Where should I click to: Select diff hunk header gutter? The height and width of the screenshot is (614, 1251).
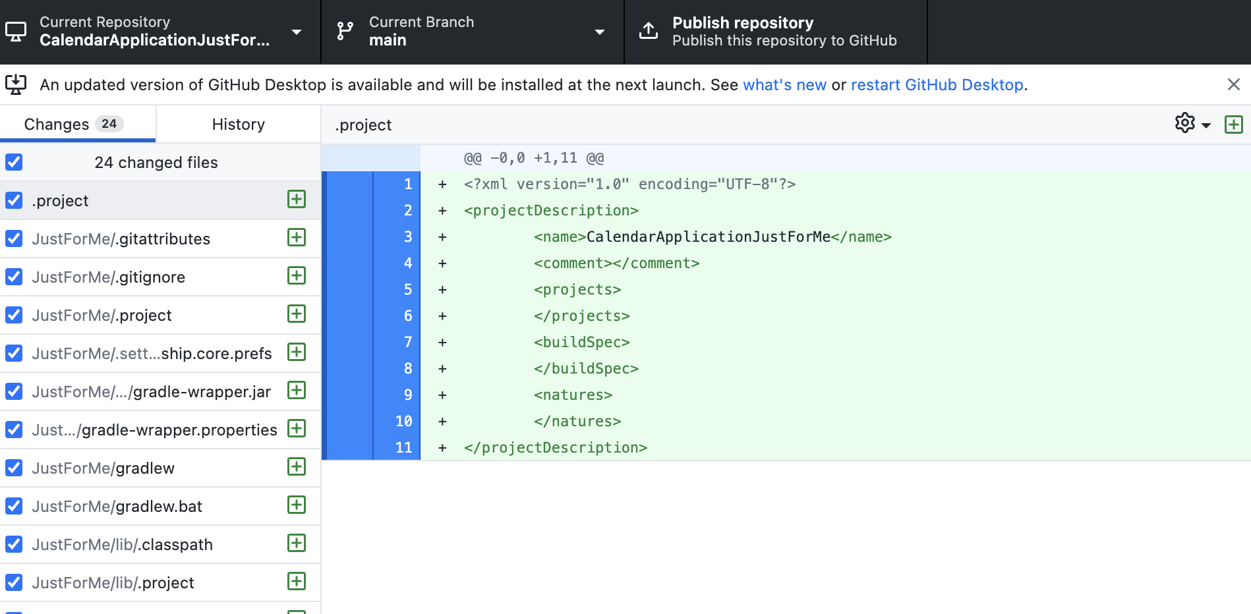[x=371, y=158]
